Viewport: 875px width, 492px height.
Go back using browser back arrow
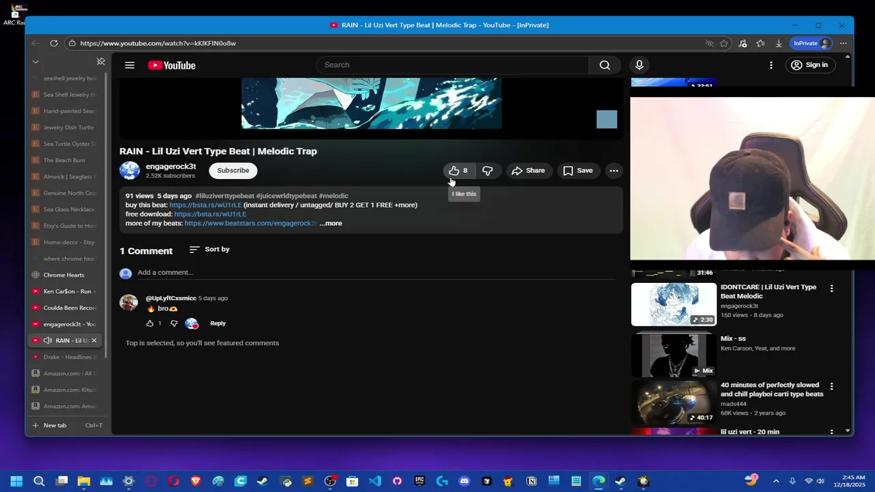click(x=35, y=43)
